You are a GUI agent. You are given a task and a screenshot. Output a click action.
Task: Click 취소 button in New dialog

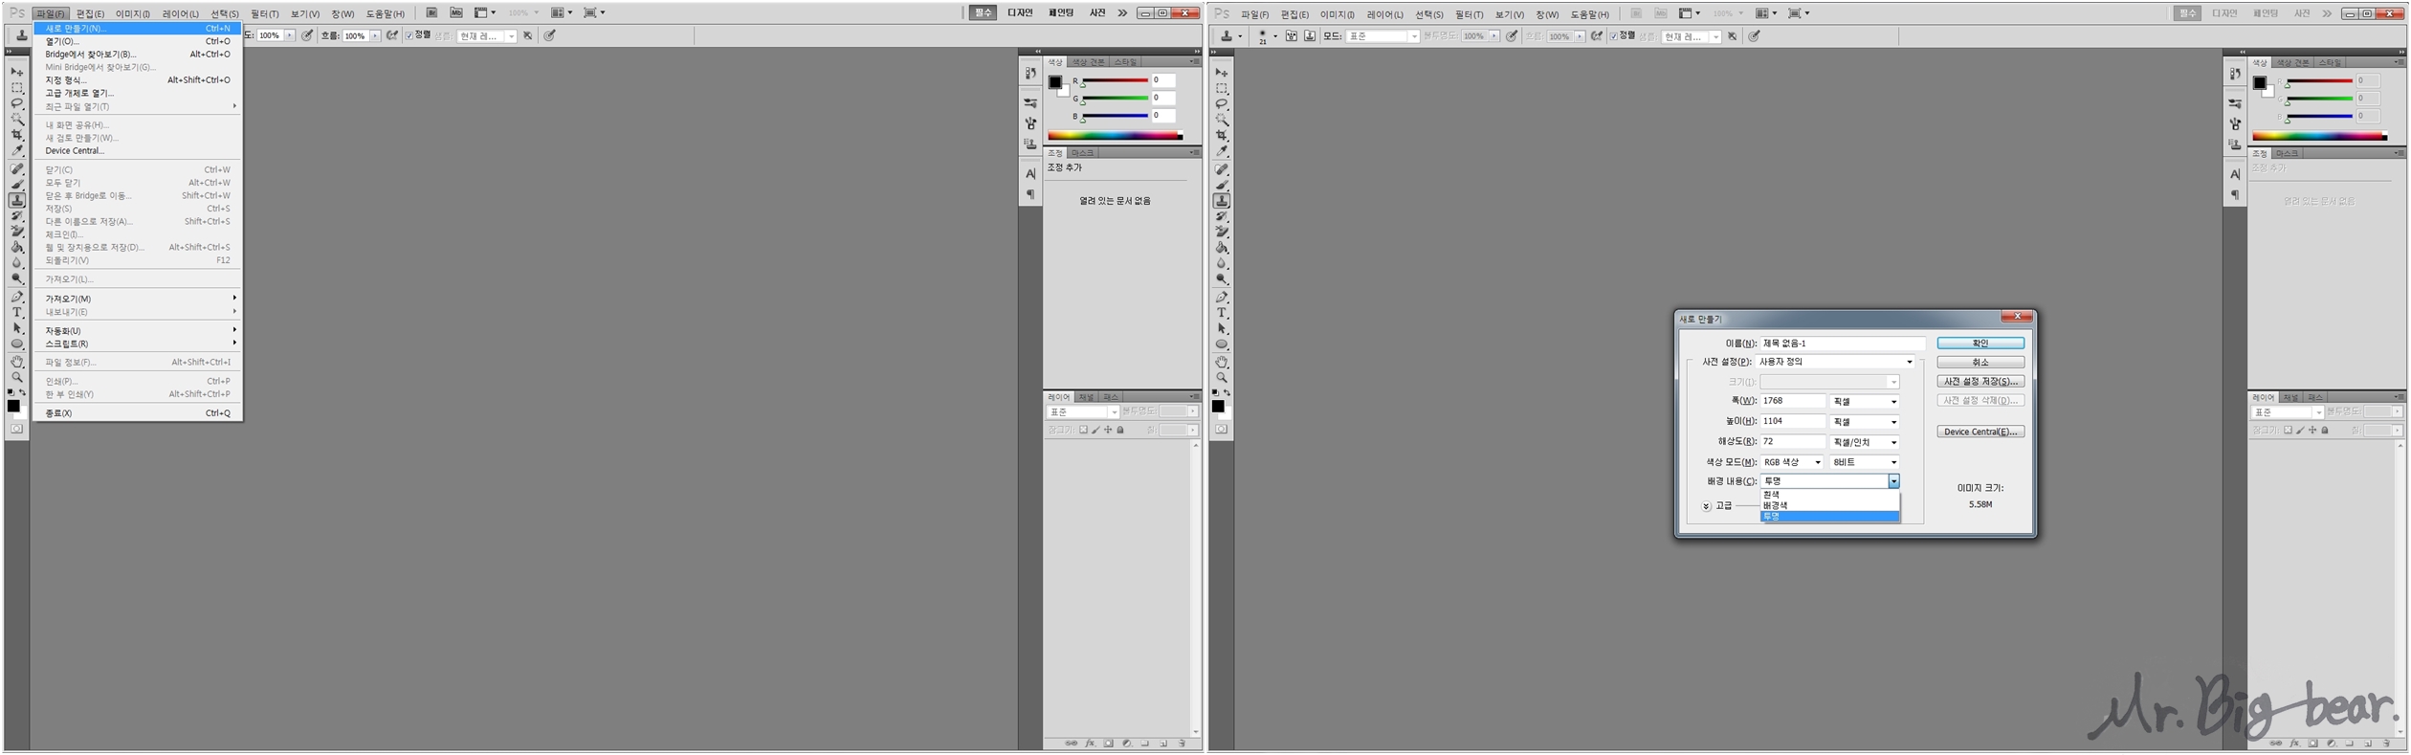(1980, 362)
